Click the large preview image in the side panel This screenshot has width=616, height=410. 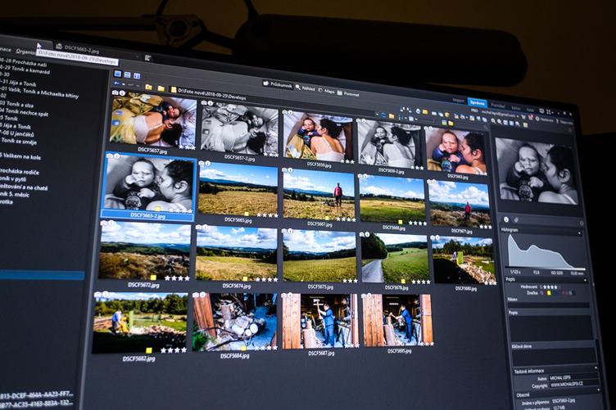point(537,171)
